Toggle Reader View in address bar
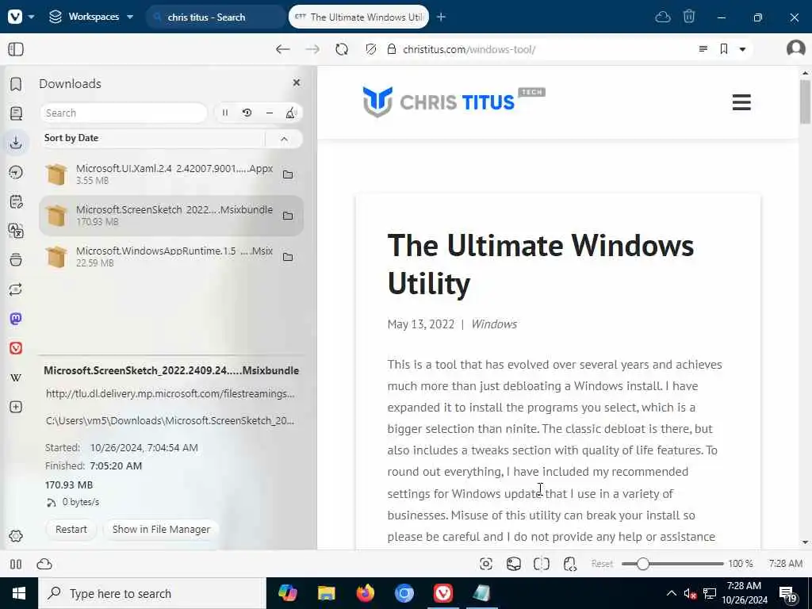812x609 pixels. [x=703, y=49]
